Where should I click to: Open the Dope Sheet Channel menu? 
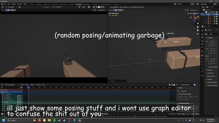[x=38, y=85]
